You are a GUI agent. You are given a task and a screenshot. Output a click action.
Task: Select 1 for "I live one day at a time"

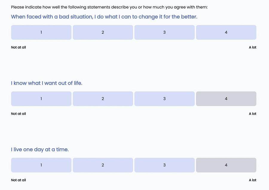pyautogui.click(x=41, y=165)
